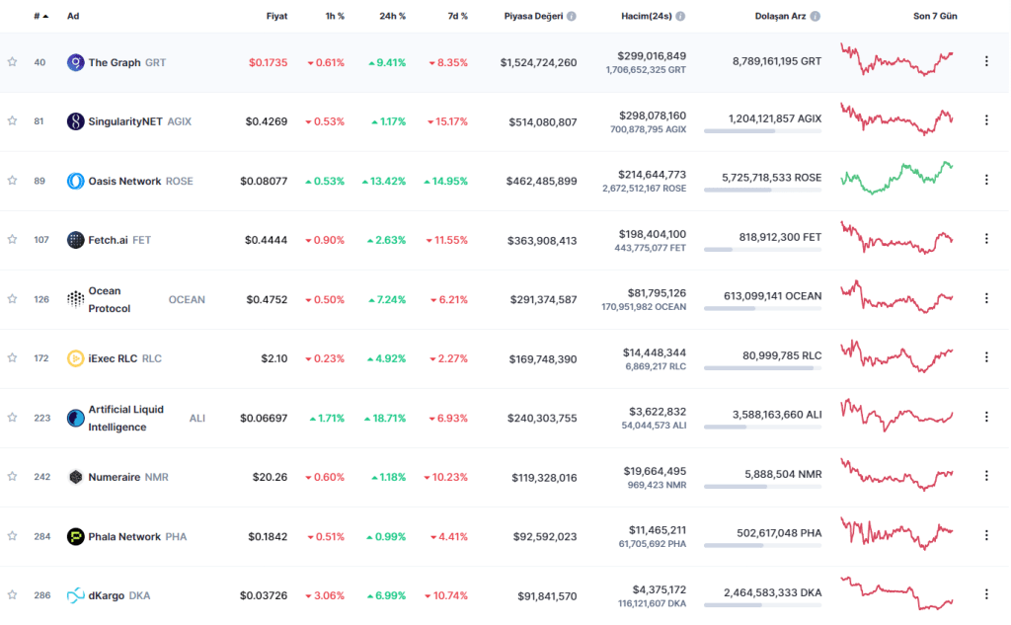
Task: Sort by rank number column
Action: pyautogui.click(x=40, y=16)
